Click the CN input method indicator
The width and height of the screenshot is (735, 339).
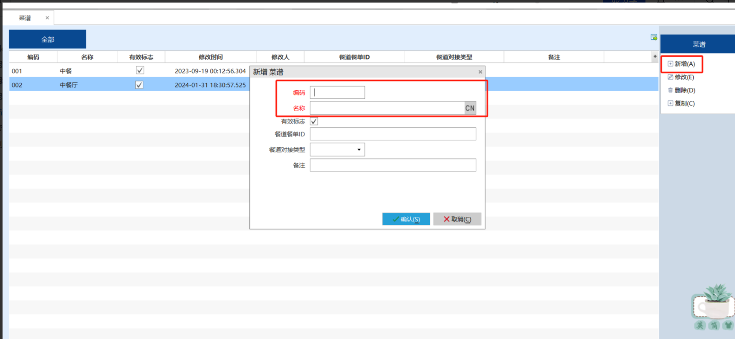pyautogui.click(x=470, y=108)
